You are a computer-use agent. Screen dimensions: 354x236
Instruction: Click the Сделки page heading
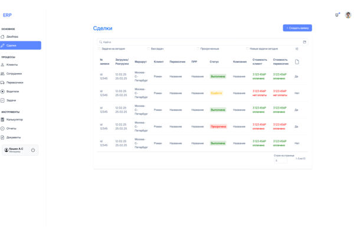pyautogui.click(x=103, y=28)
